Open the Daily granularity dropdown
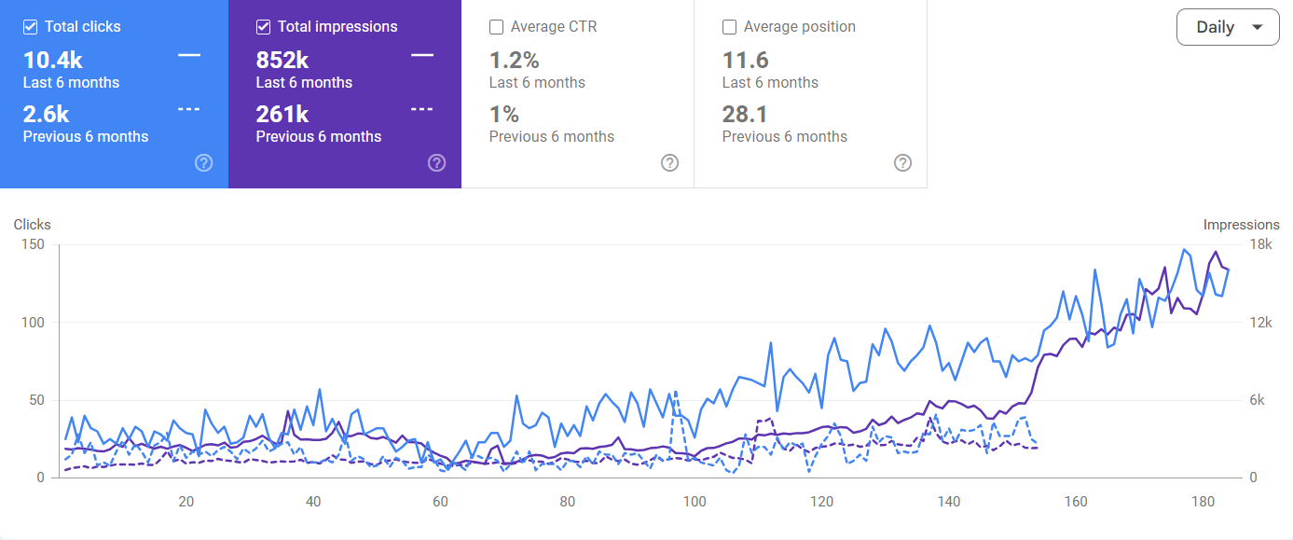 1228,27
